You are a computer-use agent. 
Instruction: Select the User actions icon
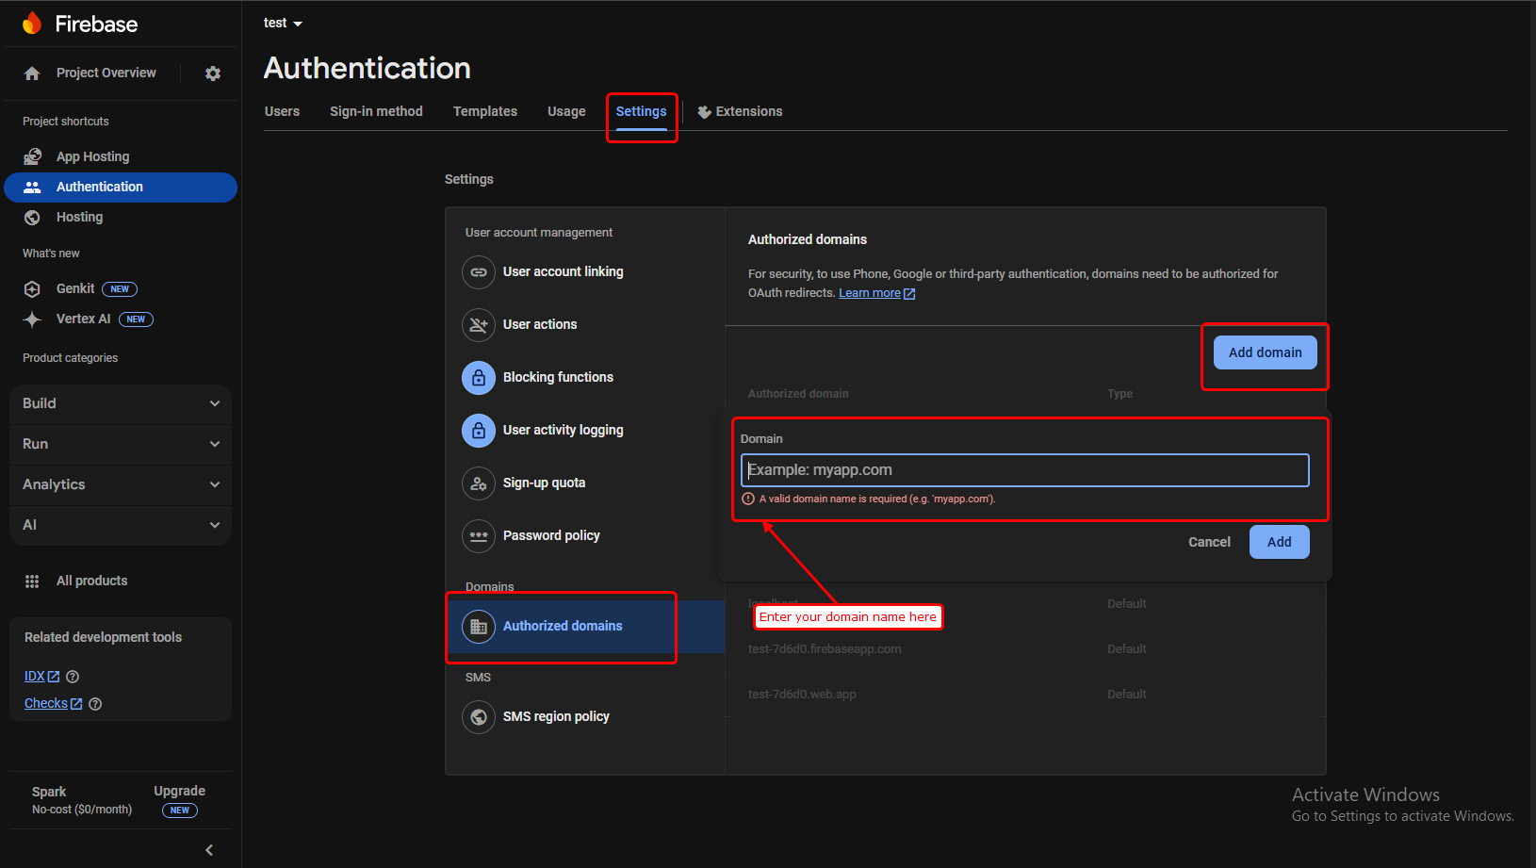[479, 324]
